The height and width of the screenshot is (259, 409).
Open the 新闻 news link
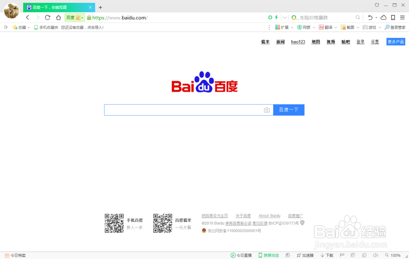click(x=281, y=42)
